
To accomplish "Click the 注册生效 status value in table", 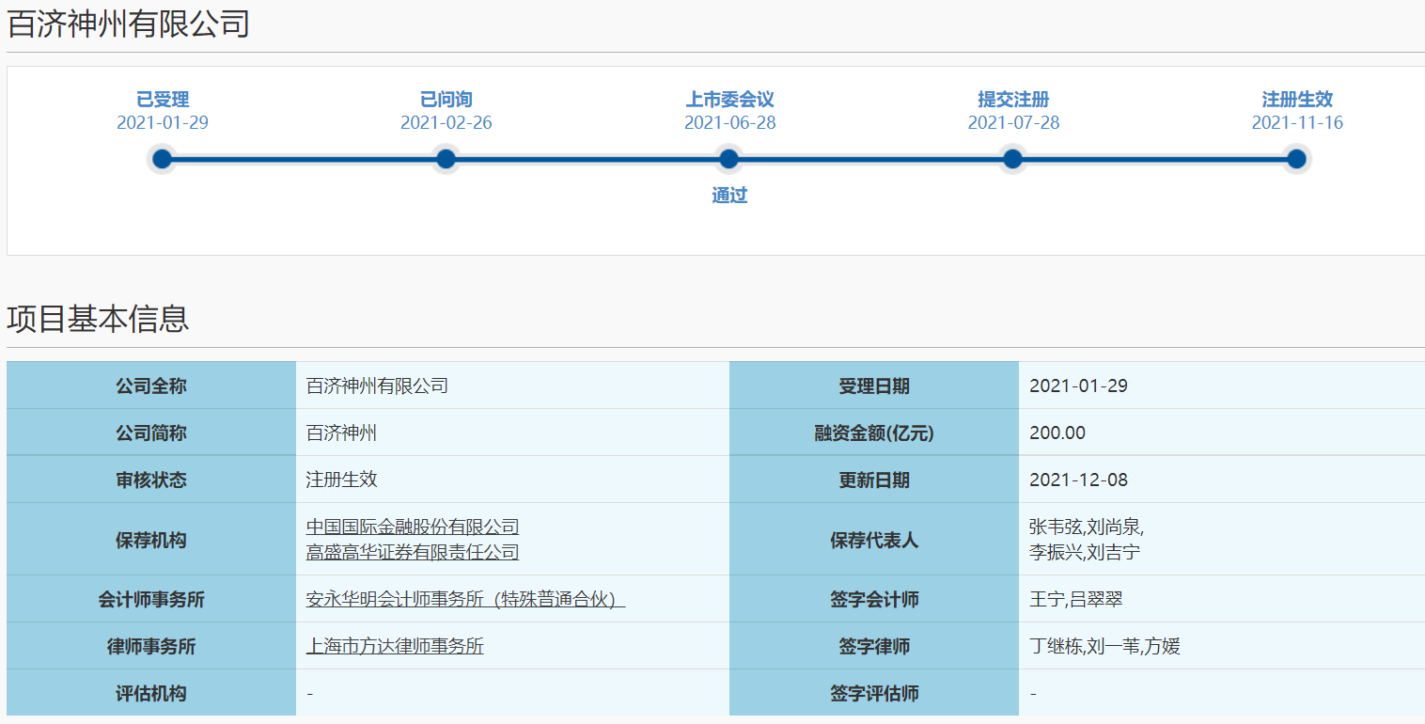I will 342,480.
